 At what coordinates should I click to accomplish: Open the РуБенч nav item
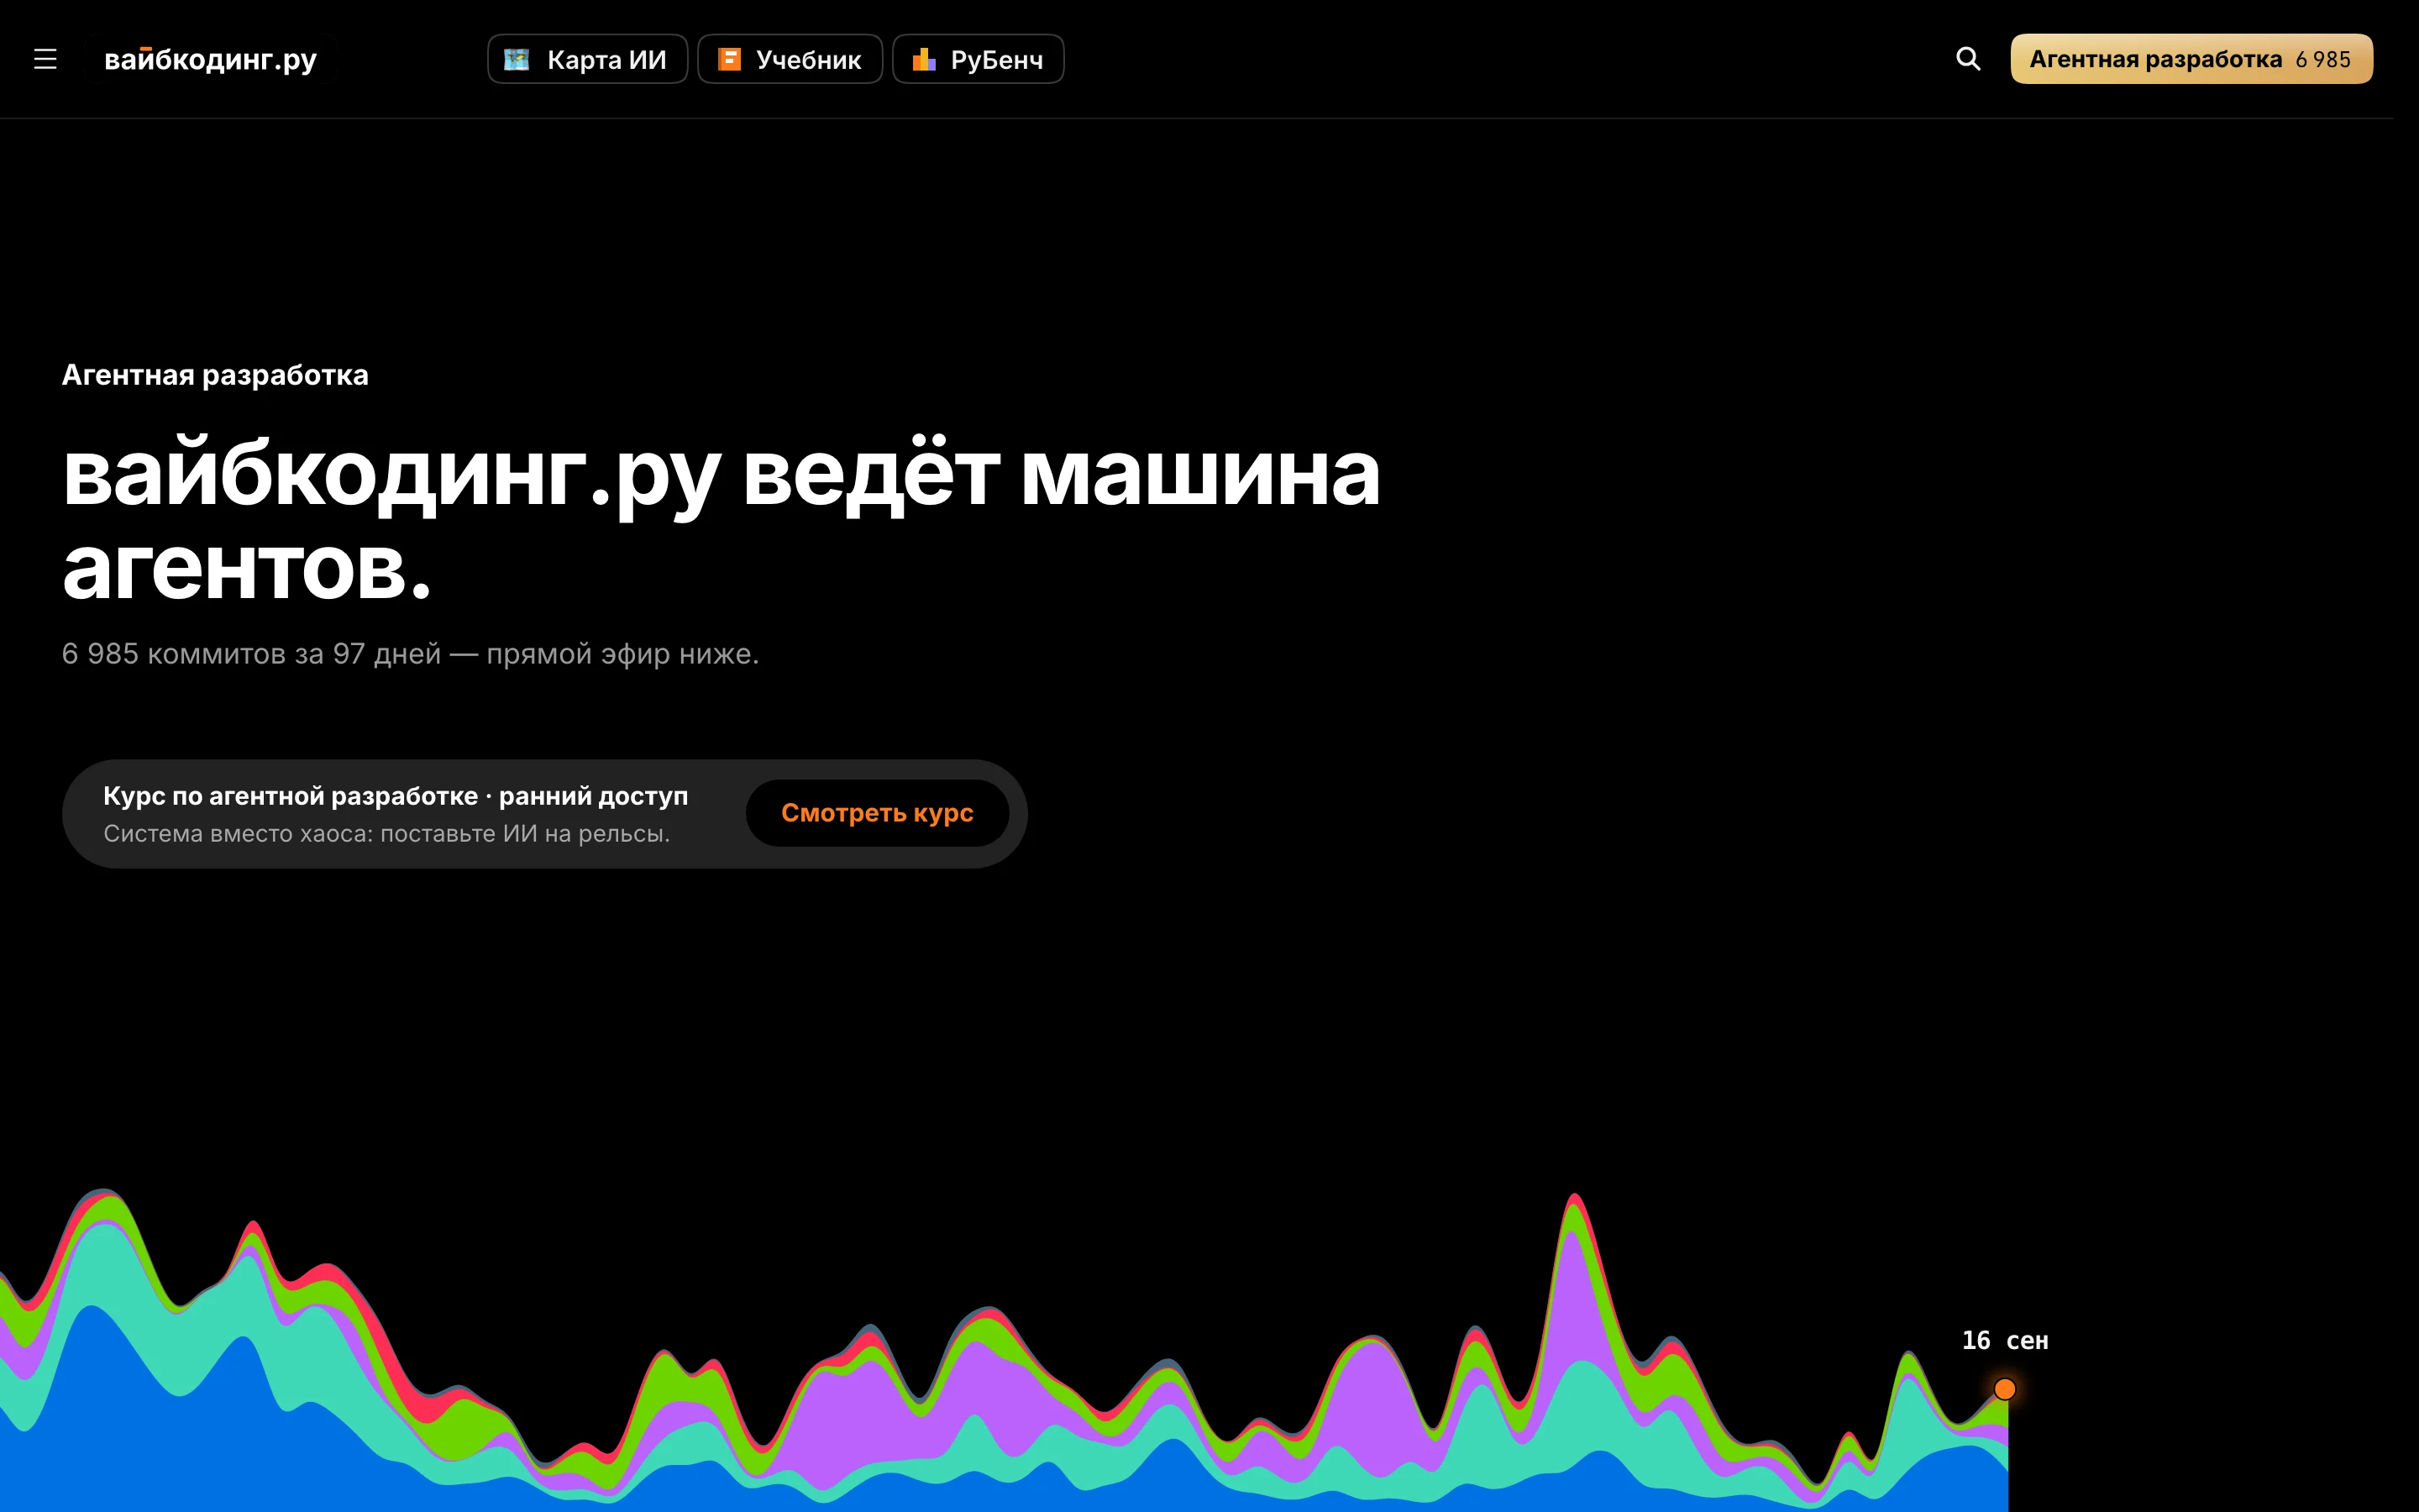pyautogui.click(x=978, y=59)
